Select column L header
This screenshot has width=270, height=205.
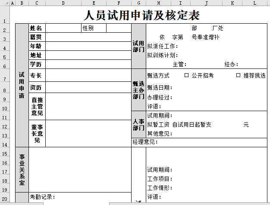(x=254, y=3)
